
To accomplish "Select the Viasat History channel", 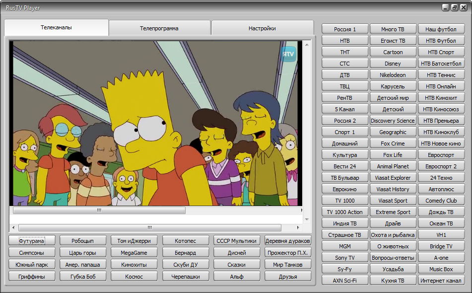I will pyautogui.click(x=393, y=189).
